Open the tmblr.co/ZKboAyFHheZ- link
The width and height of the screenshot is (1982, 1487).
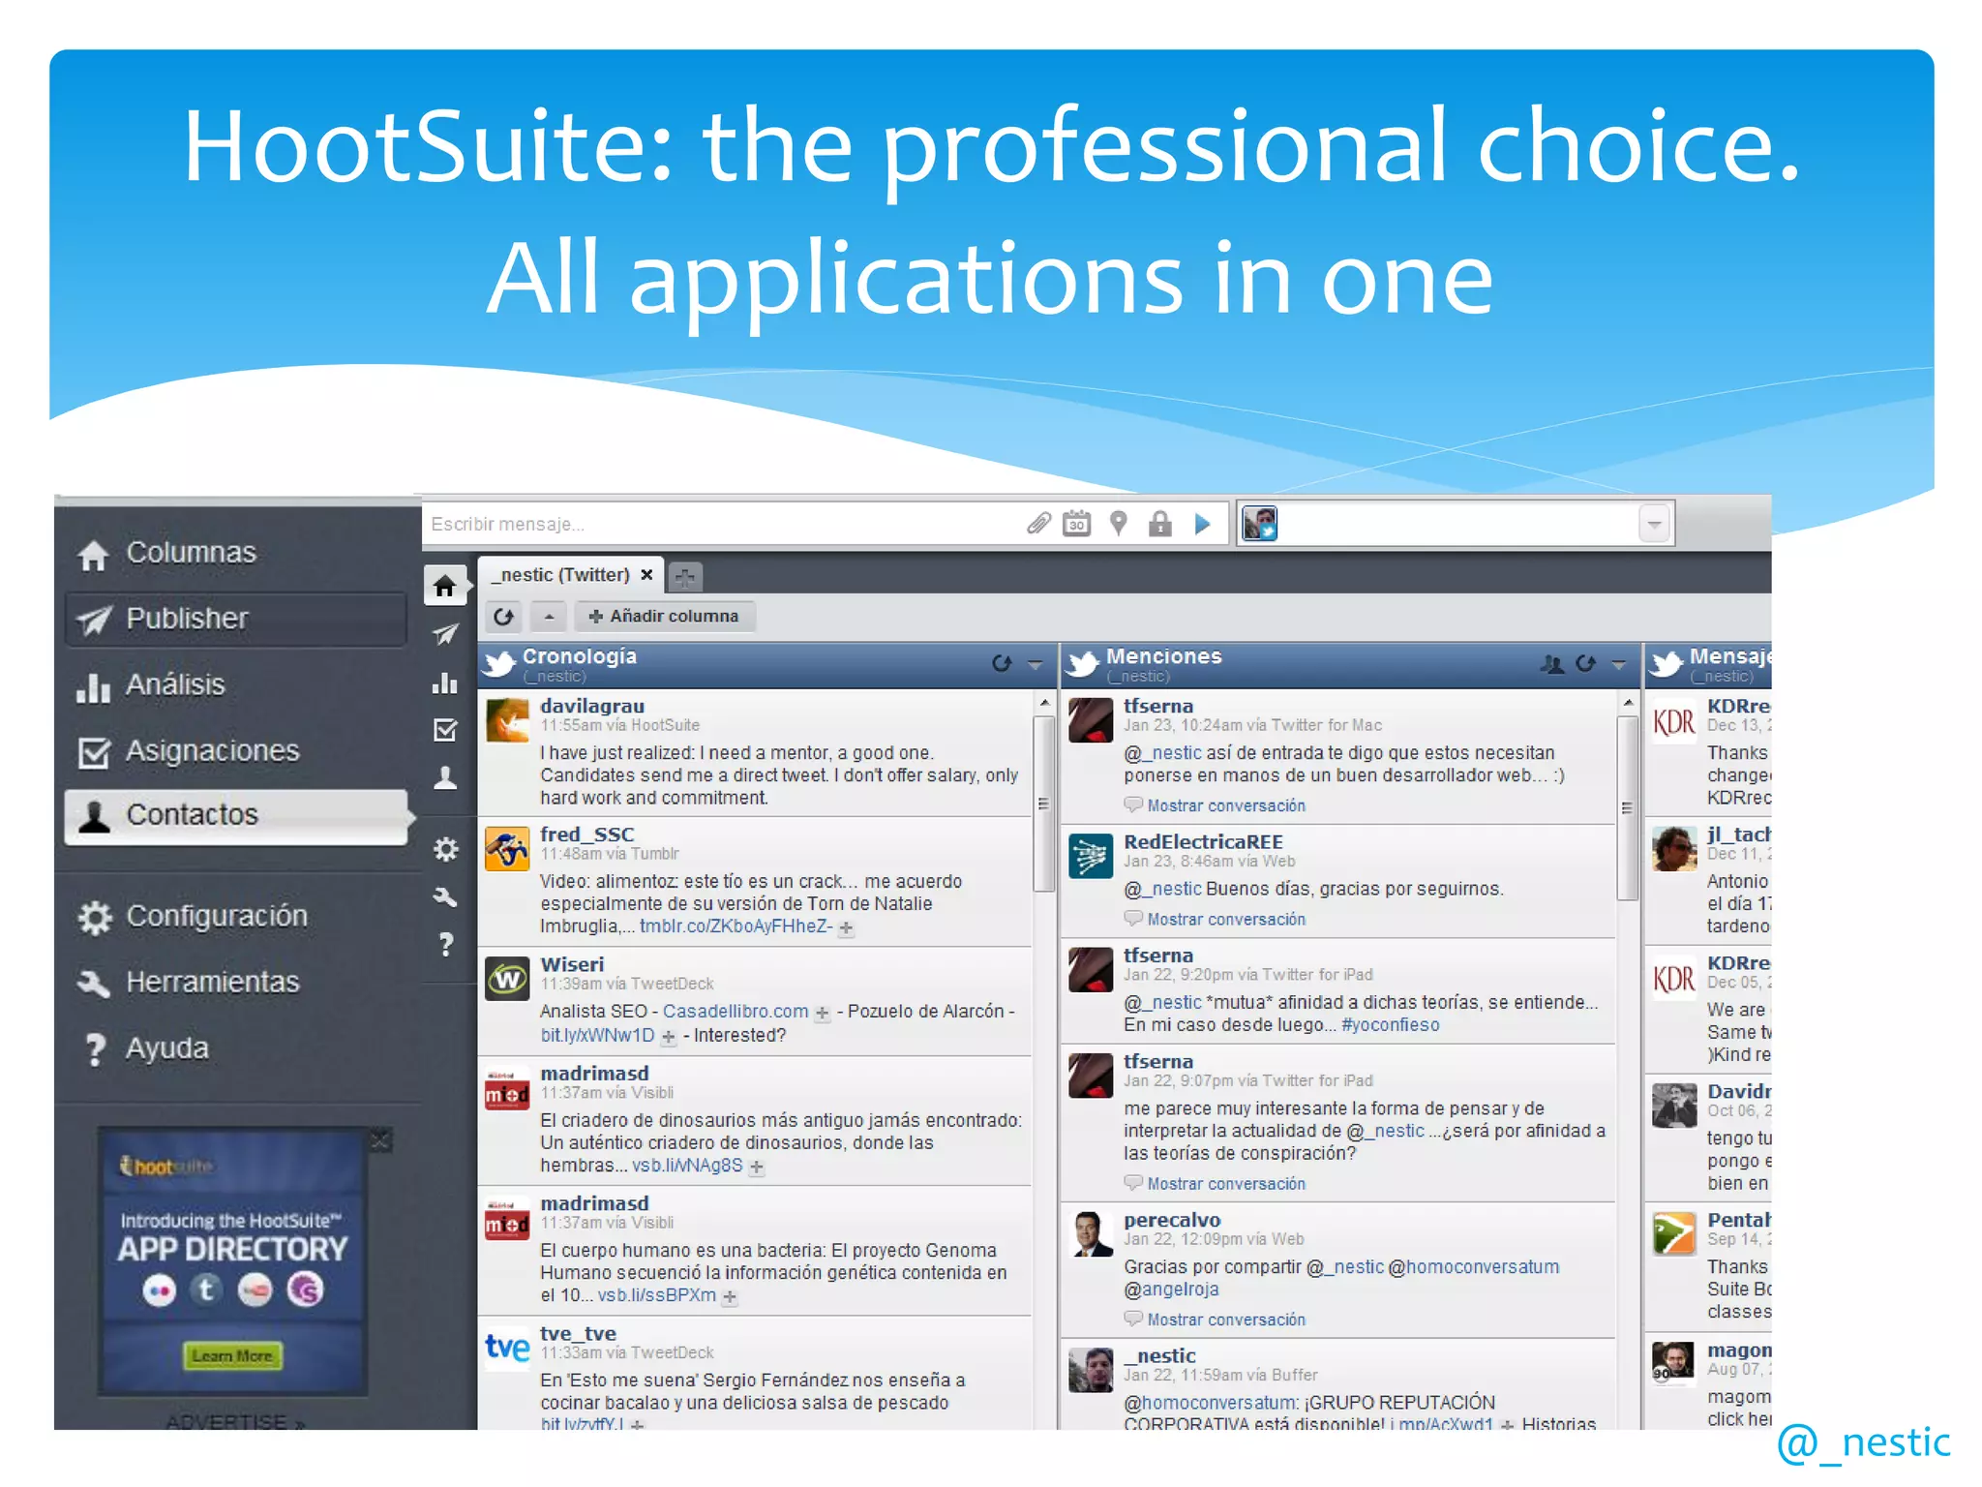(736, 926)
